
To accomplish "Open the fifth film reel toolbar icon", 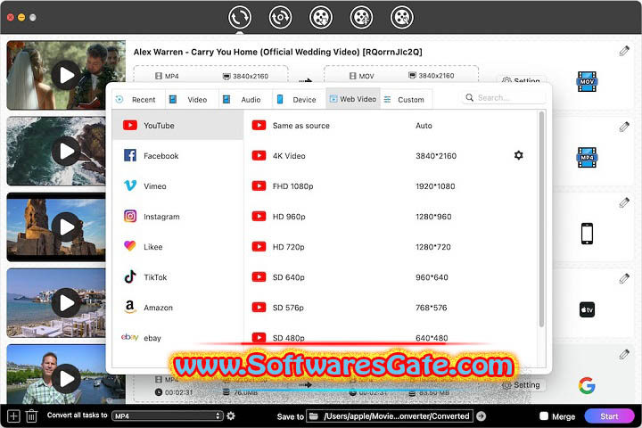I will click(401, 17).
